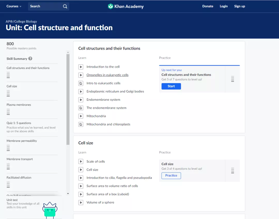Click the Skill Summary help icon
Image resolution: width=279 pixels, height=219 pixels.
click(30, 59)
